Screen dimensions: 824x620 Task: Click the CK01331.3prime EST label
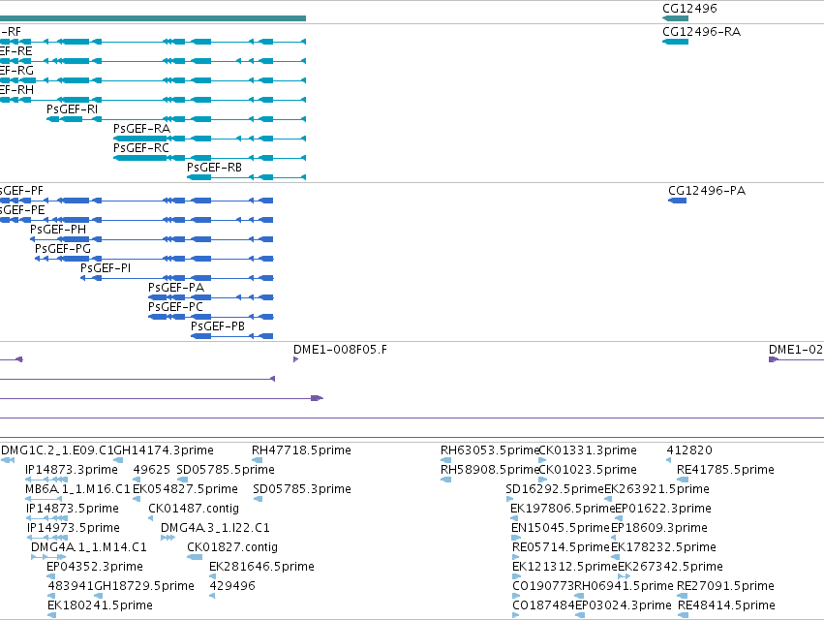click(588, 450)
